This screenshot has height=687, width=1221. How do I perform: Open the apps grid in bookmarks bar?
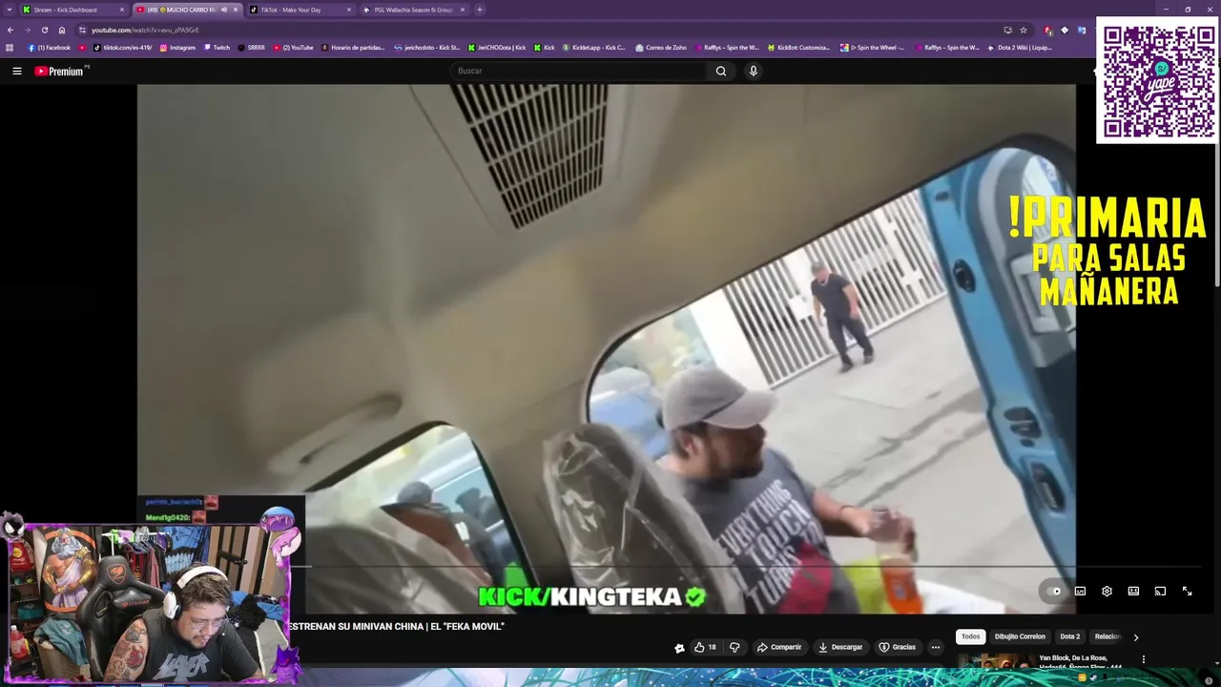pyautogui.click(x=10, y=47)
